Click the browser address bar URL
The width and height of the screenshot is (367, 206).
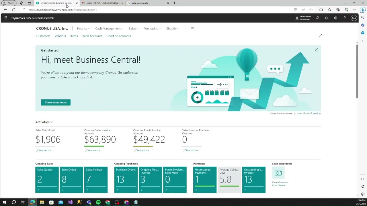63,10
